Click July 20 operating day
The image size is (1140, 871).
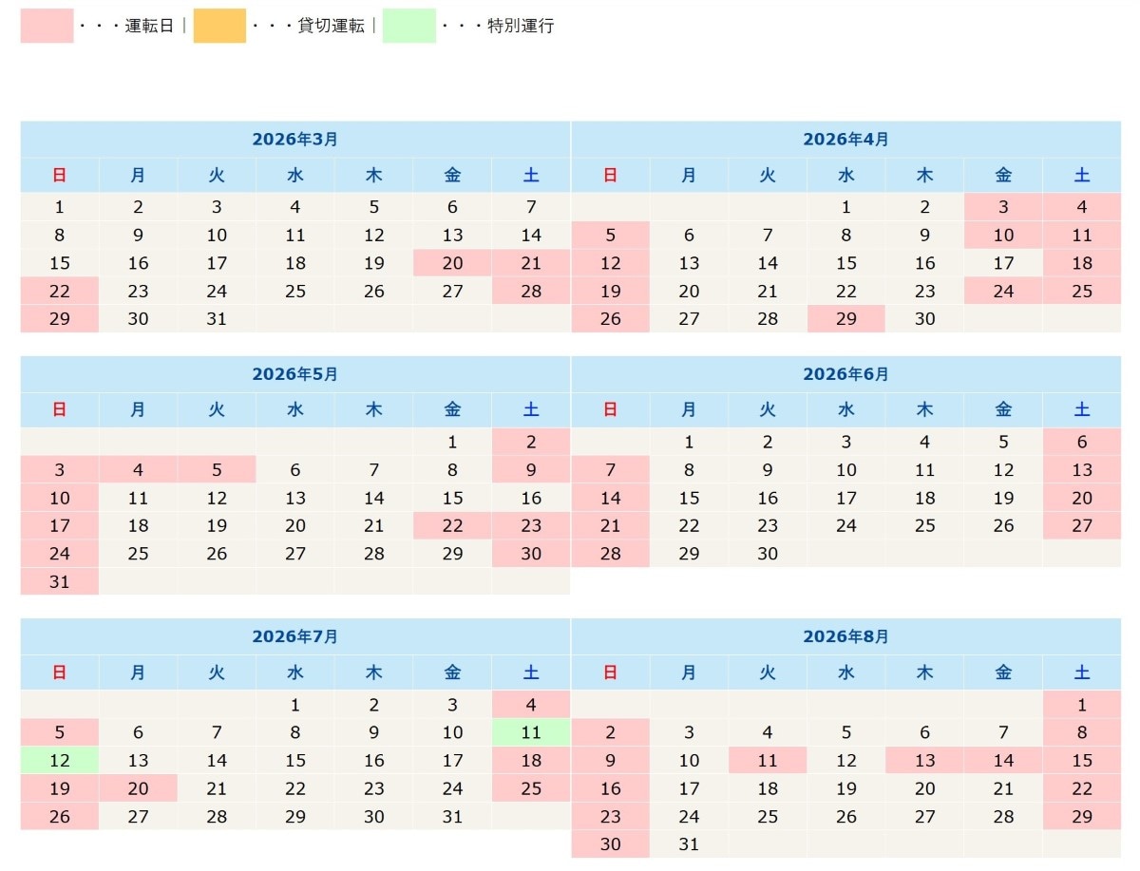[138, 788]
